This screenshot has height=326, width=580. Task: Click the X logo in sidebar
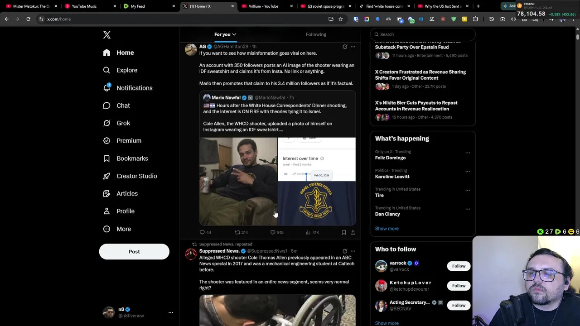tap(106, 35)
